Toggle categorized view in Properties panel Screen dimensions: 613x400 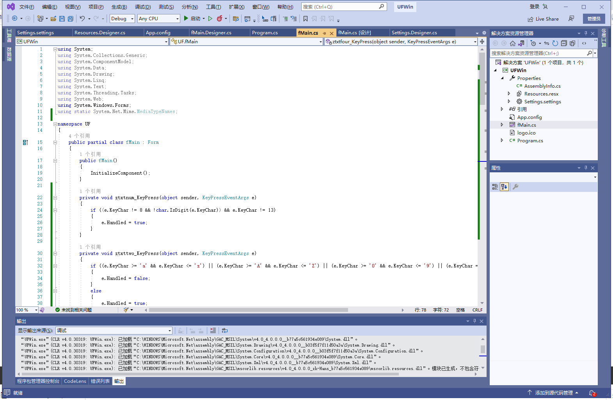(x=495, y=187)
